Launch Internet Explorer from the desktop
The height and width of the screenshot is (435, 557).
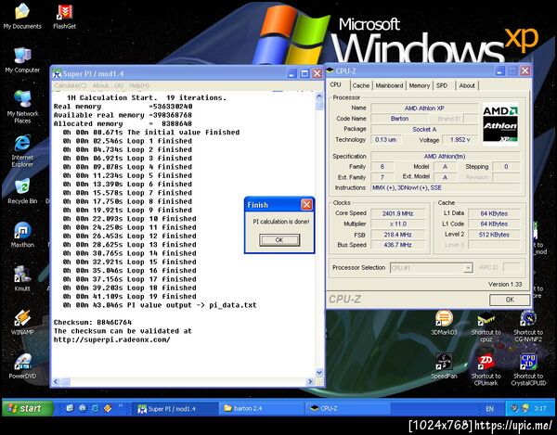(22, 151)
